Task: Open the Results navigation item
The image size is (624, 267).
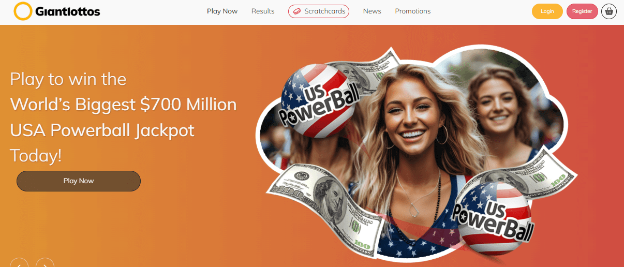Action: (x=263, y=11)
